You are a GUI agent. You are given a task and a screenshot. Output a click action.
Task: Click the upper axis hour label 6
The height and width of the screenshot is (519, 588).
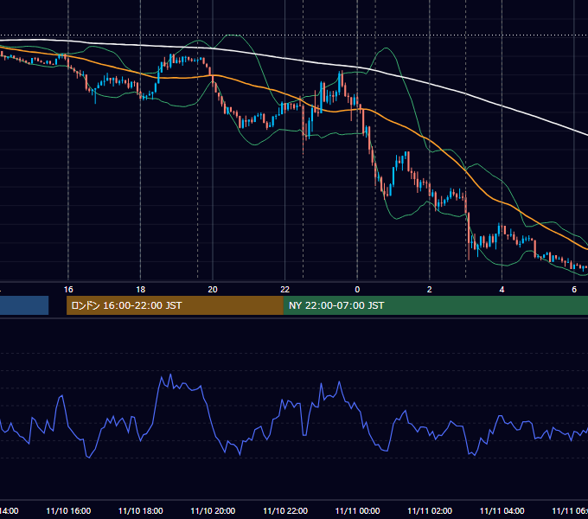(574, 290)
